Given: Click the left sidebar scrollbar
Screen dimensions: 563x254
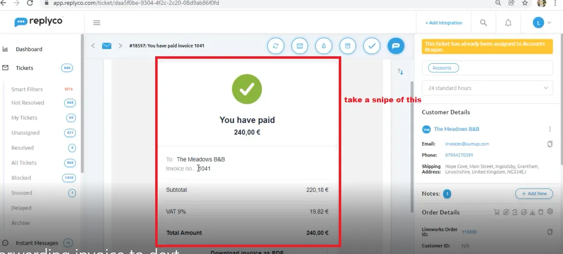Looking at the screenshot, I should [82, 104].
